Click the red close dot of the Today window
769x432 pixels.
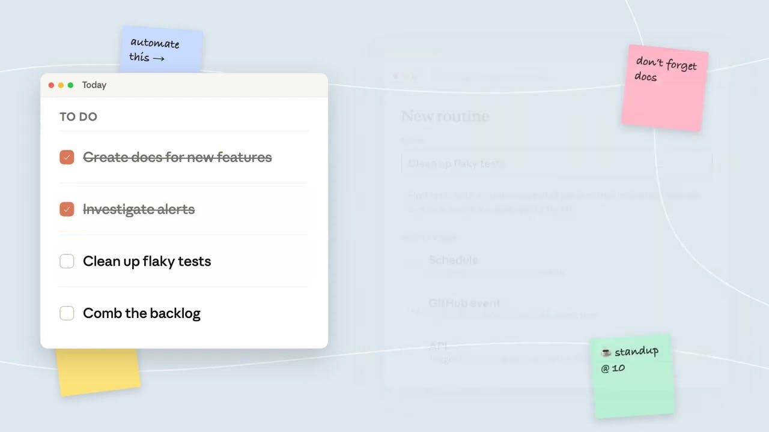tap(51, 85)
